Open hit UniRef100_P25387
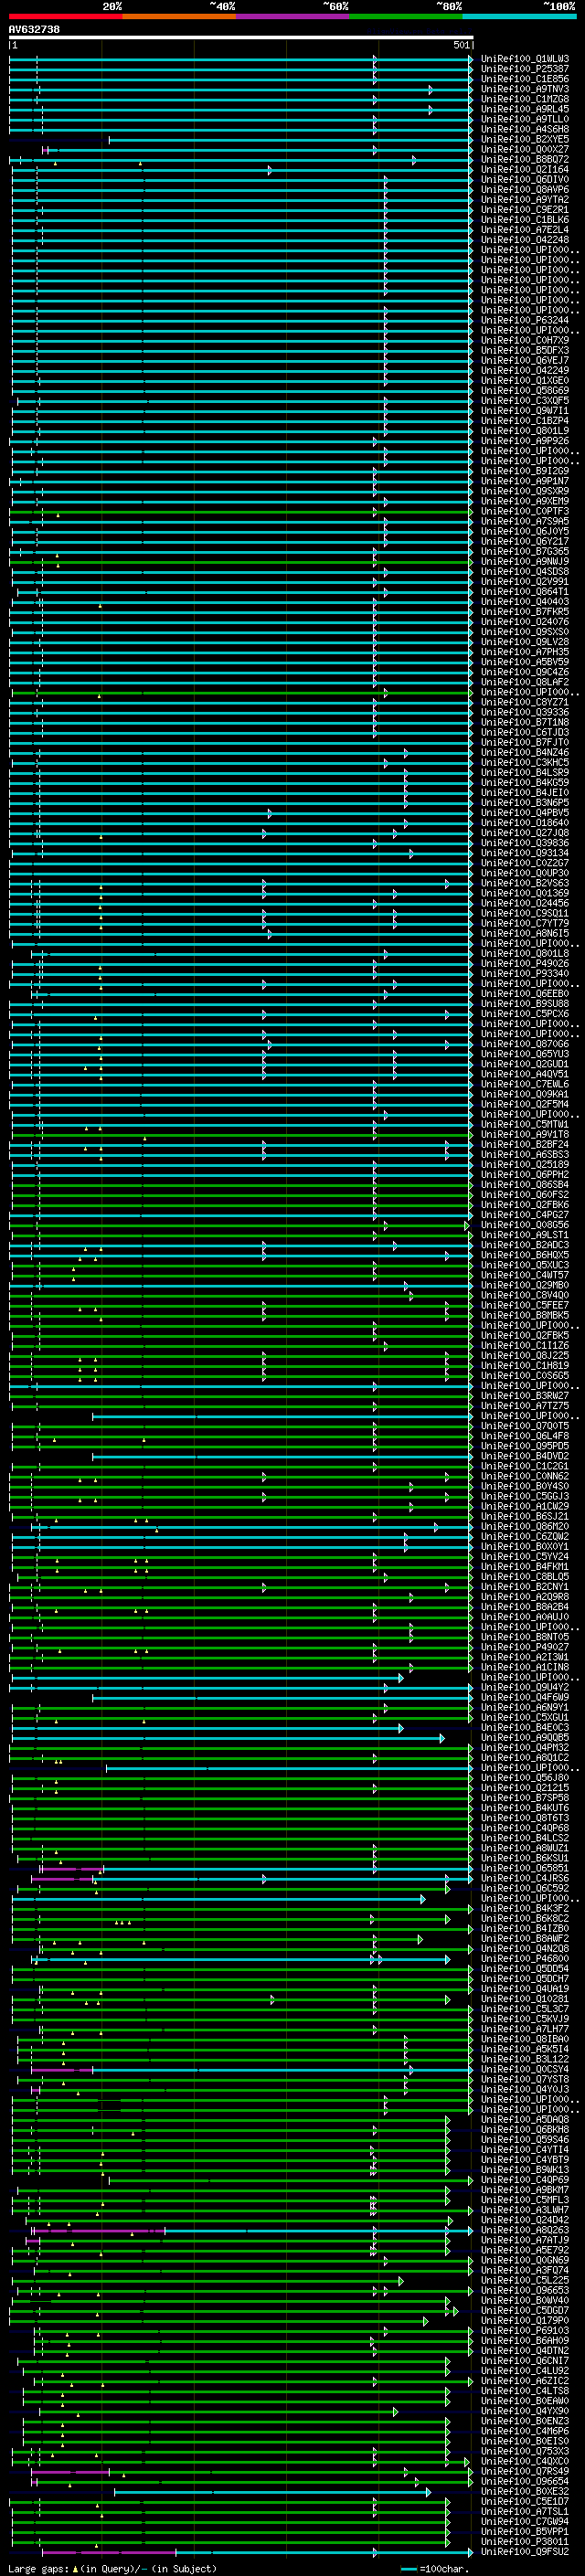Image resolution: width=585 pixels, height=2576 pixels. click(x=525, y=69)
